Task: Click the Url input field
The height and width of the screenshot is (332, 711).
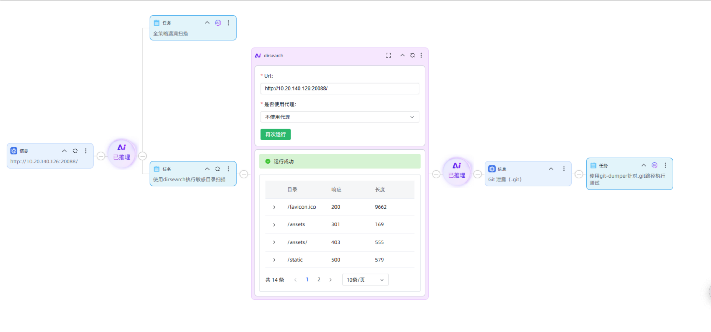Action: click(339, 89)
